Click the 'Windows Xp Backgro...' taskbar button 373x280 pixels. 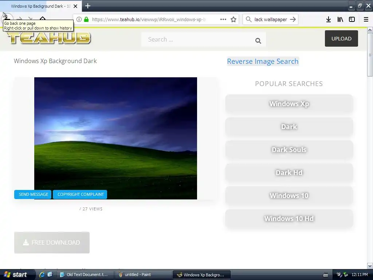[x=202, y=275]
